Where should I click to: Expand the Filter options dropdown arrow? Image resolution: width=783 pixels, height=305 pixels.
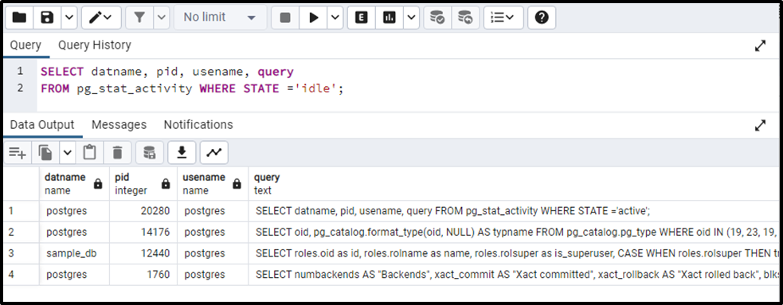(x=161, y=18)
